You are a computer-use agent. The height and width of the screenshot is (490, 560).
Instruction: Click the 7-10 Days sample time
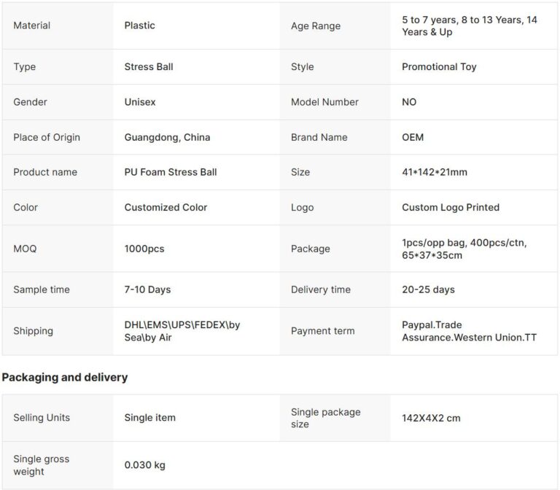(147, 289)
